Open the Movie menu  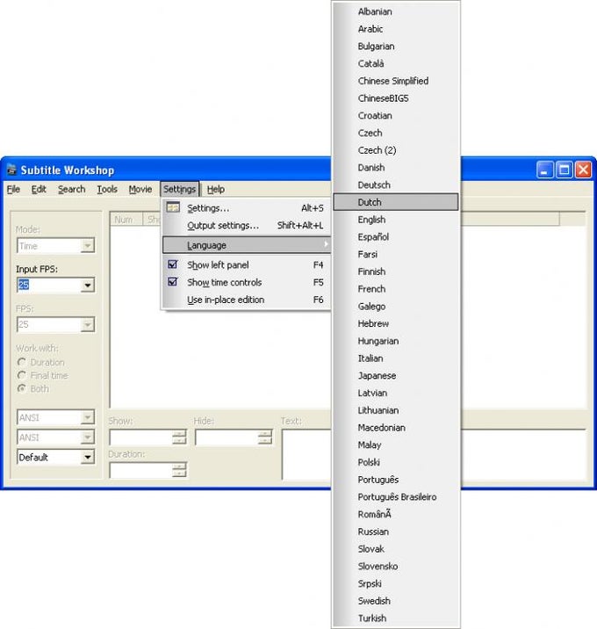(140, 189)
